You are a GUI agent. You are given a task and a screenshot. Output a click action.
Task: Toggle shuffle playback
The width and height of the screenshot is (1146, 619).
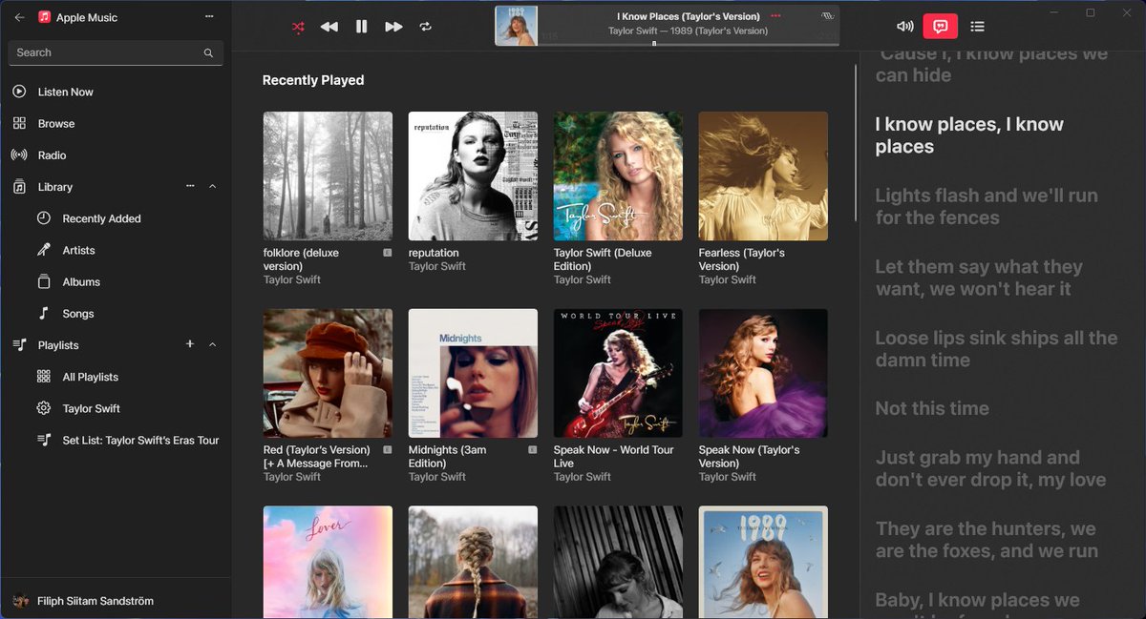(298, 27)
